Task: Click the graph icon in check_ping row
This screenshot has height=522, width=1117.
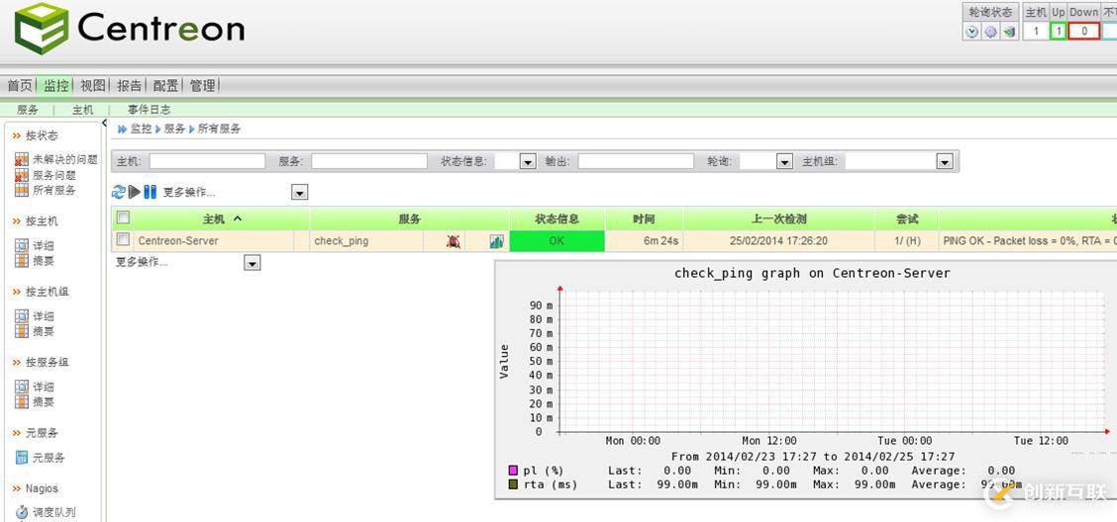Action: (x=496, y=242)
